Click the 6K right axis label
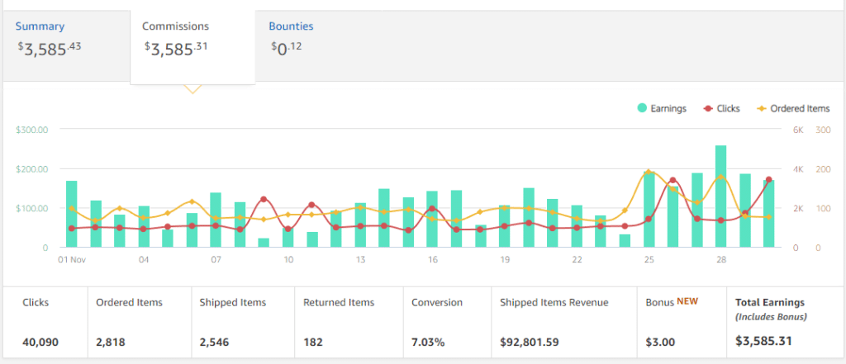 (798, 130)
